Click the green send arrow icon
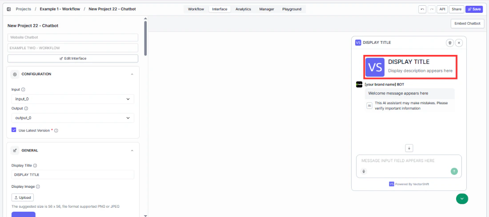 [454, 171]
